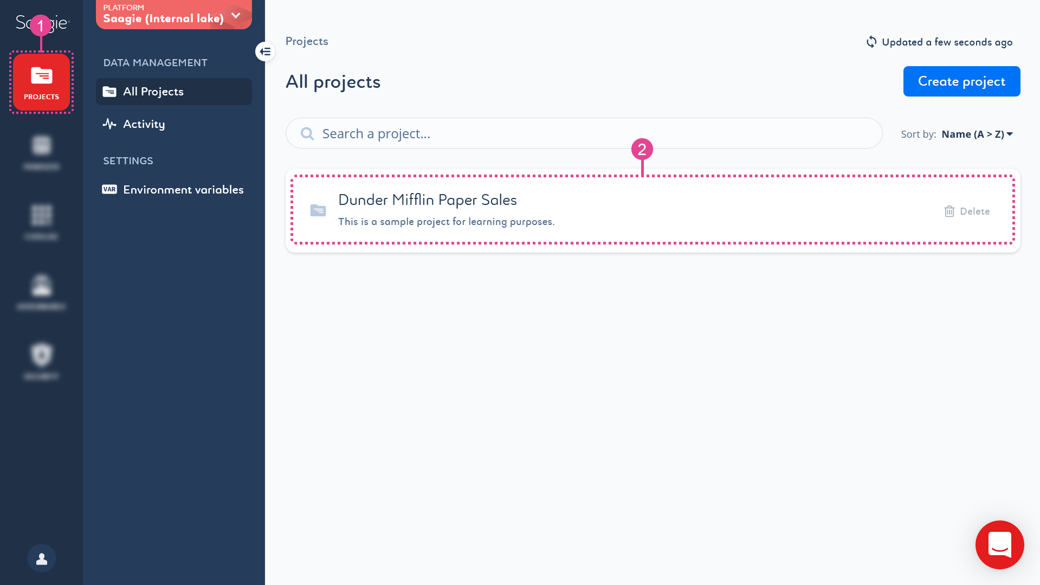The width and height of the screenshot is (1040, 585).
Task: Open the Sort by Name (A > Z) dropdown
Action: tap(977, 134)
